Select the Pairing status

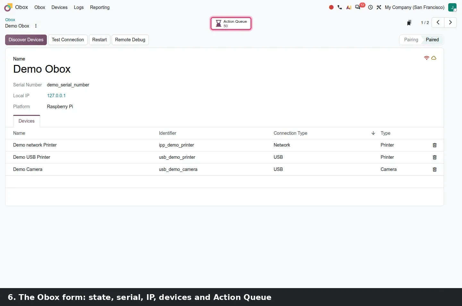click(411, 40)
